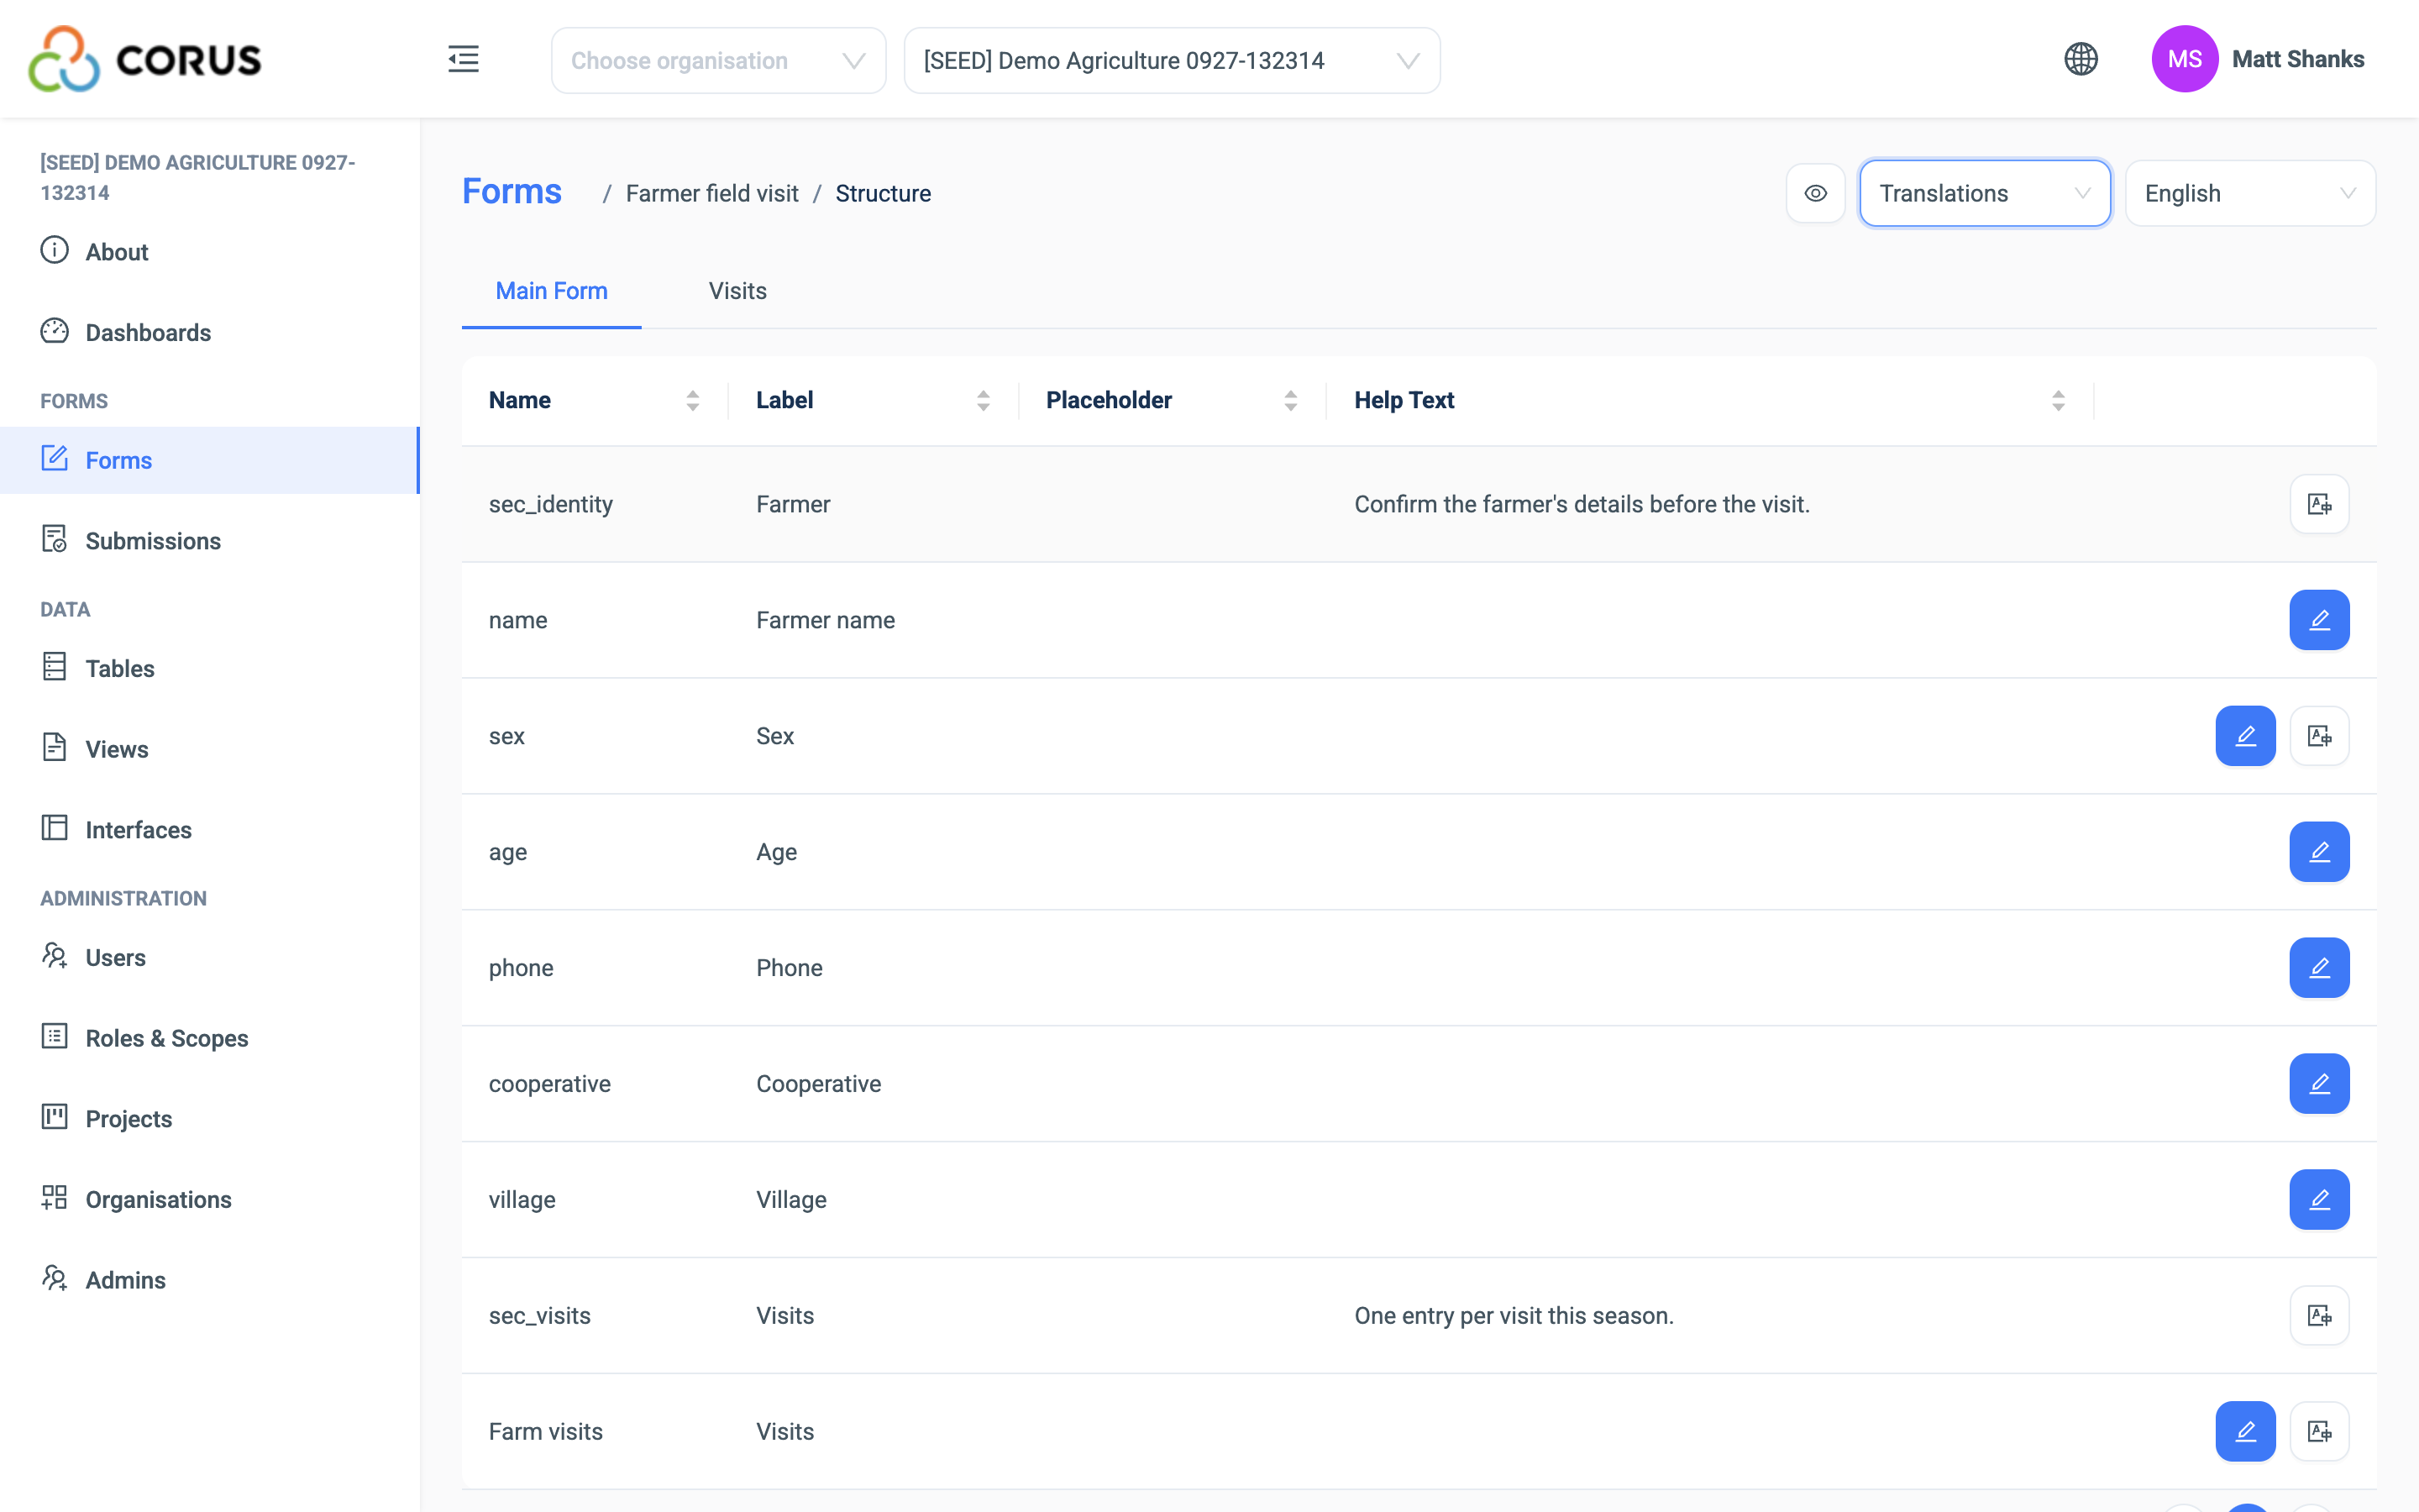
Task: Open translation for sec_identity row
Action: pyautogui.click(x=2319, y=504)
